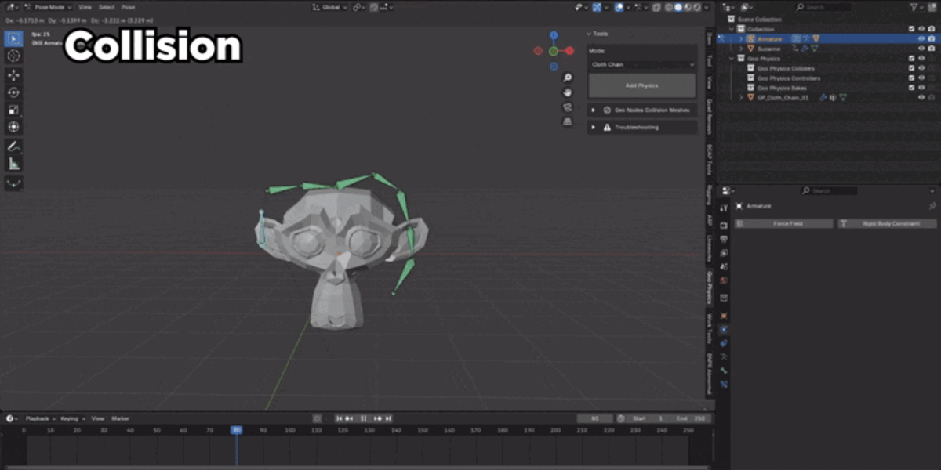Select the Scale tool
This screenshot has width=941, height=470.
[14, 110]
